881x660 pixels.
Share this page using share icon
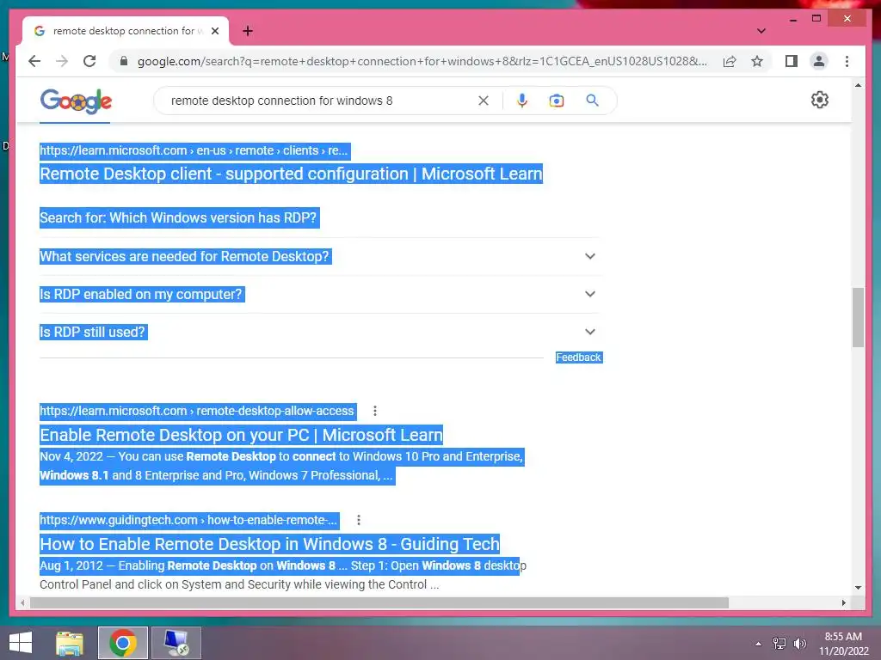730,61
